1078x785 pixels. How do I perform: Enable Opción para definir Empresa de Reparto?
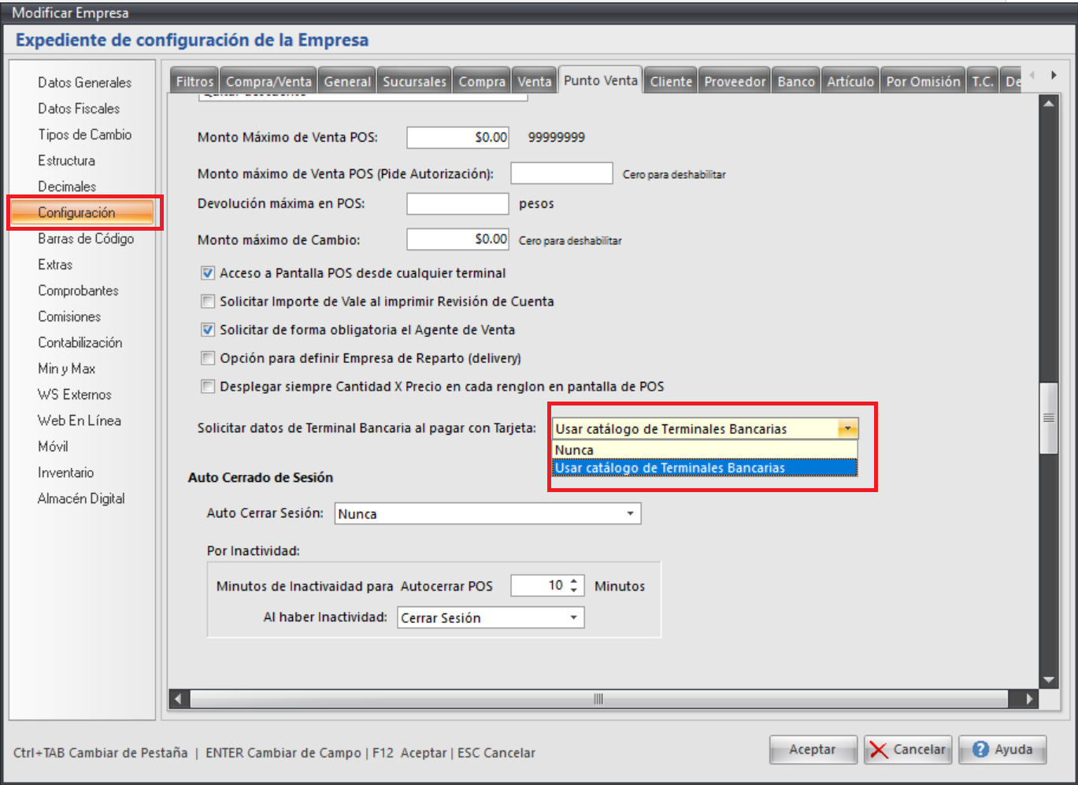208,358
